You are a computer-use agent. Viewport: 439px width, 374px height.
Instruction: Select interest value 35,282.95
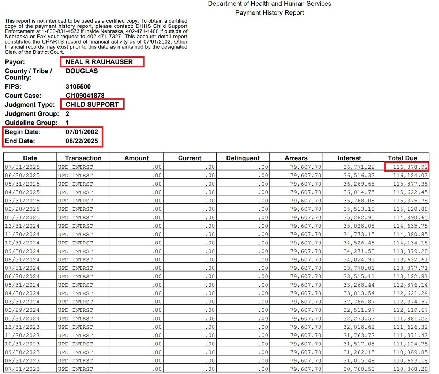tap(359, 217)
